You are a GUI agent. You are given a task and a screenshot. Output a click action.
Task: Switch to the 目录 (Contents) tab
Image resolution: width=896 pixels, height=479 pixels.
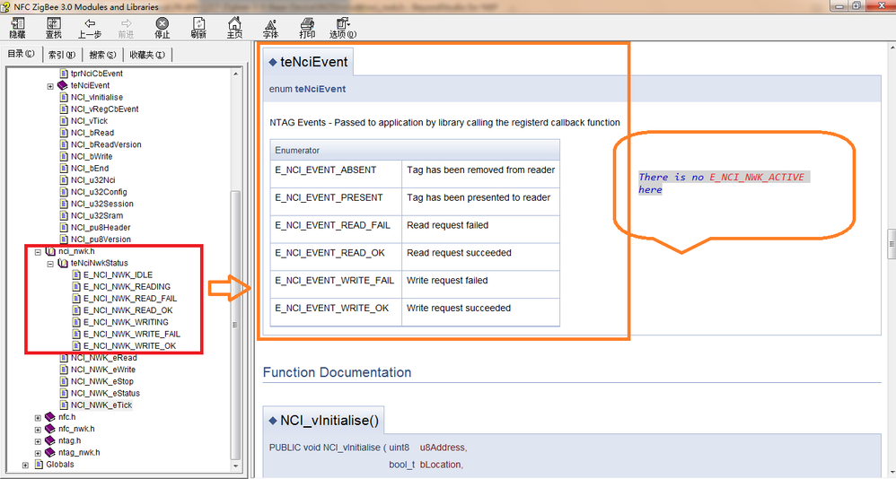(22, 54)
